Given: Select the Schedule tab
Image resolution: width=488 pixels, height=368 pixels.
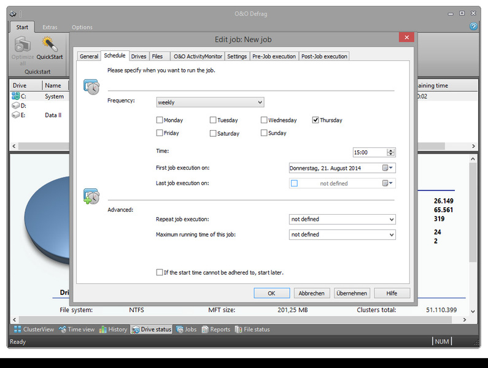Looking at the screenshot, I should tap(115, 56).
